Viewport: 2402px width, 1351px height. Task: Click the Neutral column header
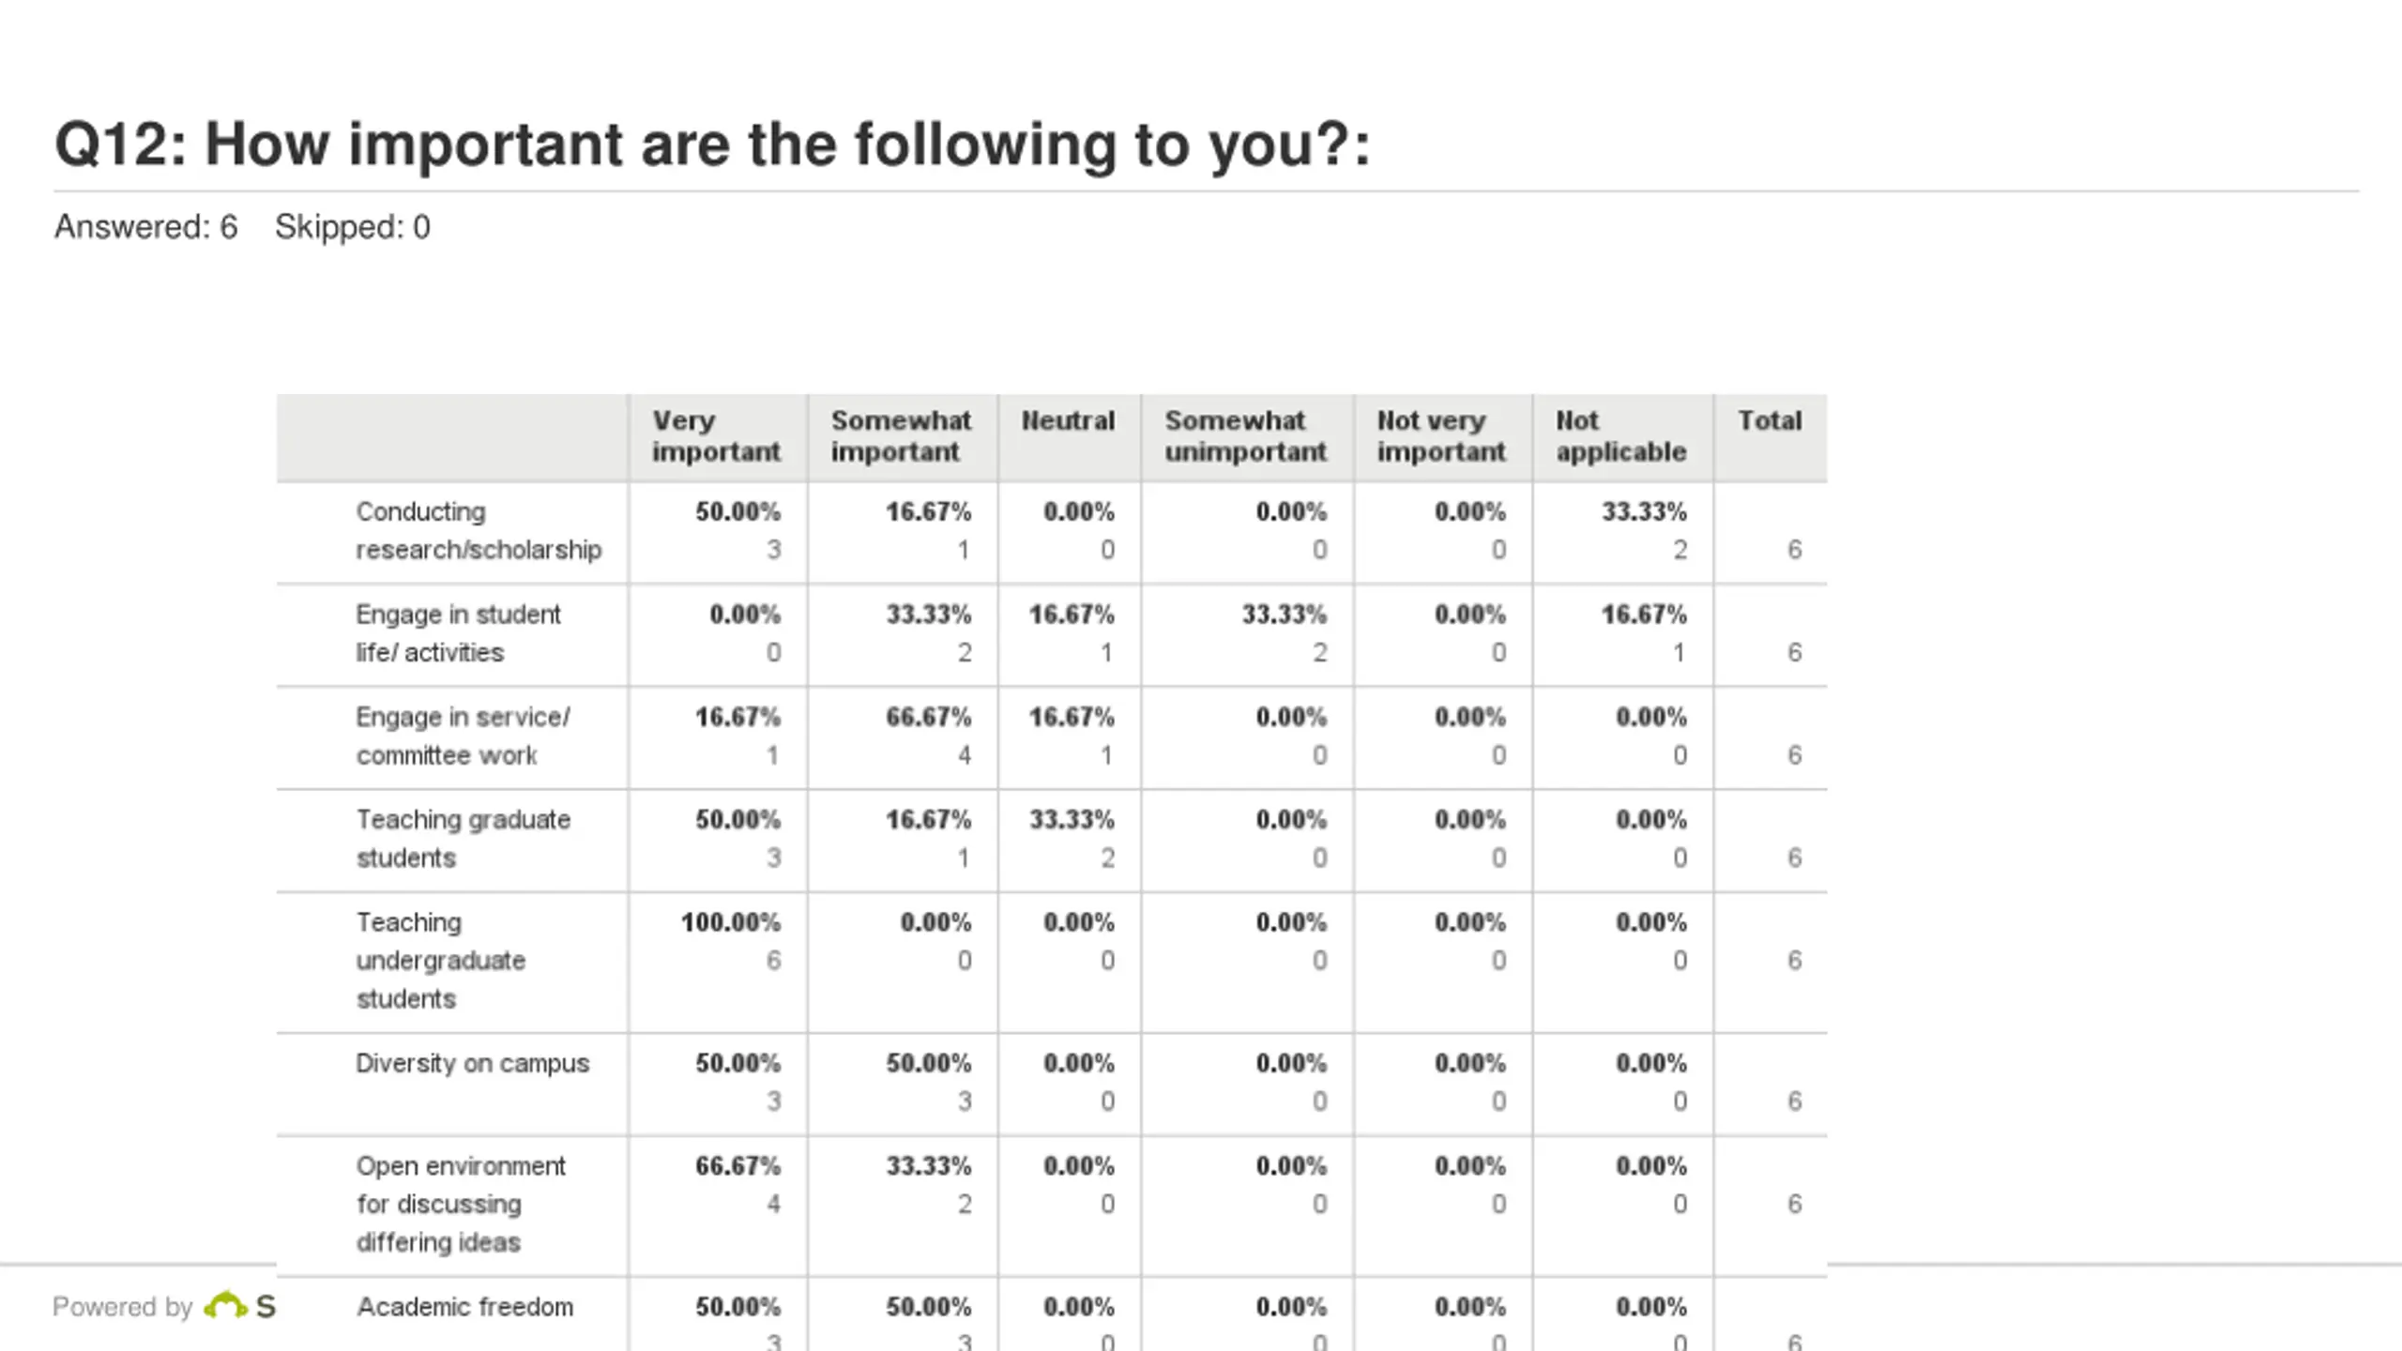click(1068, 420)
